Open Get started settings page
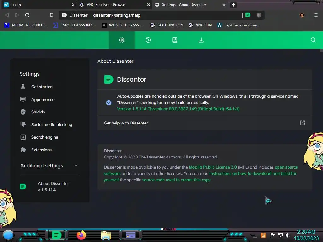 point(42,87)
